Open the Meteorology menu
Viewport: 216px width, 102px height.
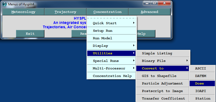point(23,12)
